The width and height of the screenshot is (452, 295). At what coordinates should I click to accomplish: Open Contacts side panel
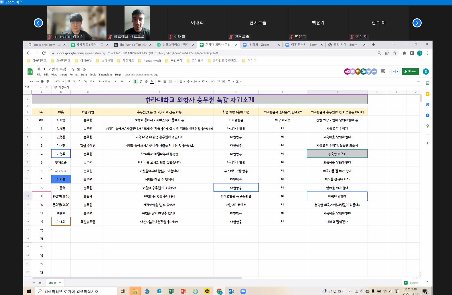tap(427, 115)
